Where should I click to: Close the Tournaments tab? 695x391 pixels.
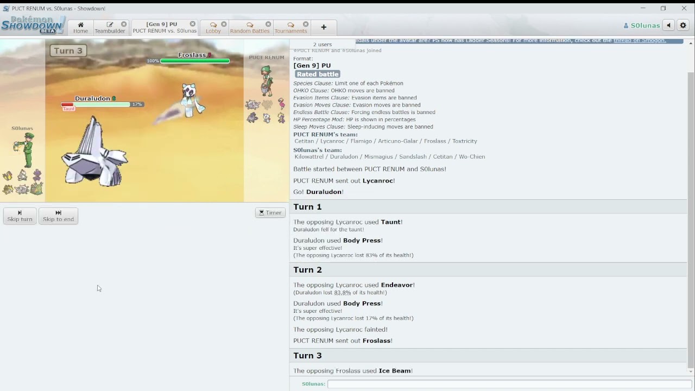tap(306, 24)
